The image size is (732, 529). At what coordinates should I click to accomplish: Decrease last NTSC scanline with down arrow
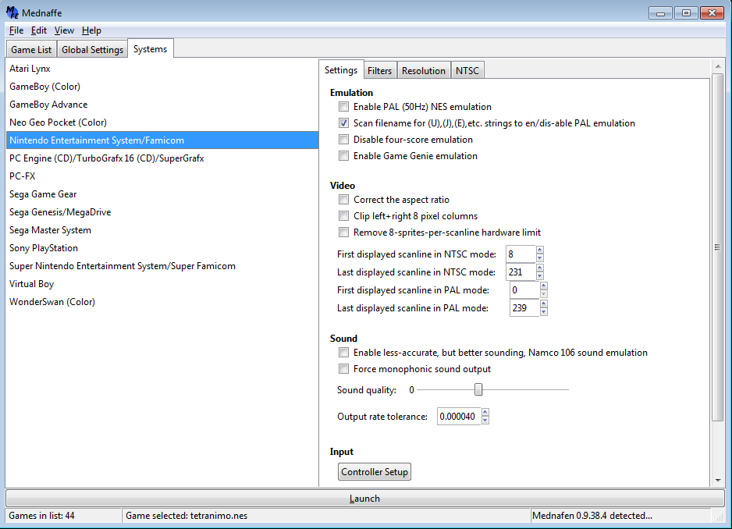pos(540,276)
